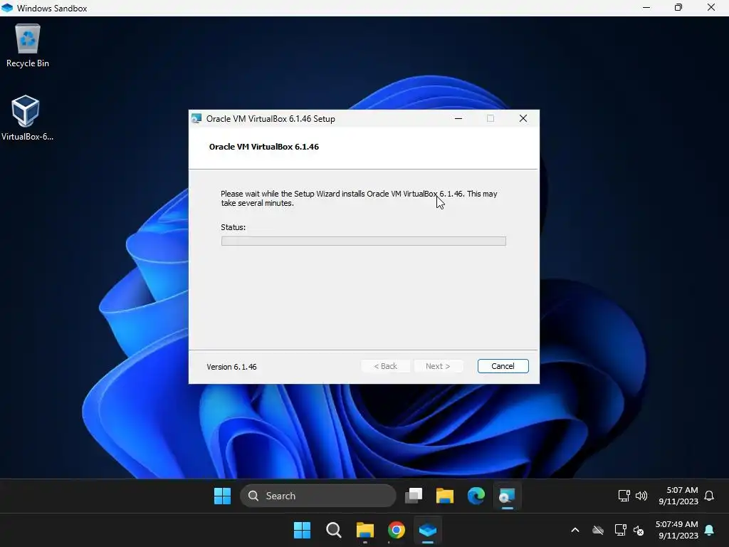The image size is (729, 547).
Task: Minimize the VirtualBox Setup dialog
Action: point(458,119)
